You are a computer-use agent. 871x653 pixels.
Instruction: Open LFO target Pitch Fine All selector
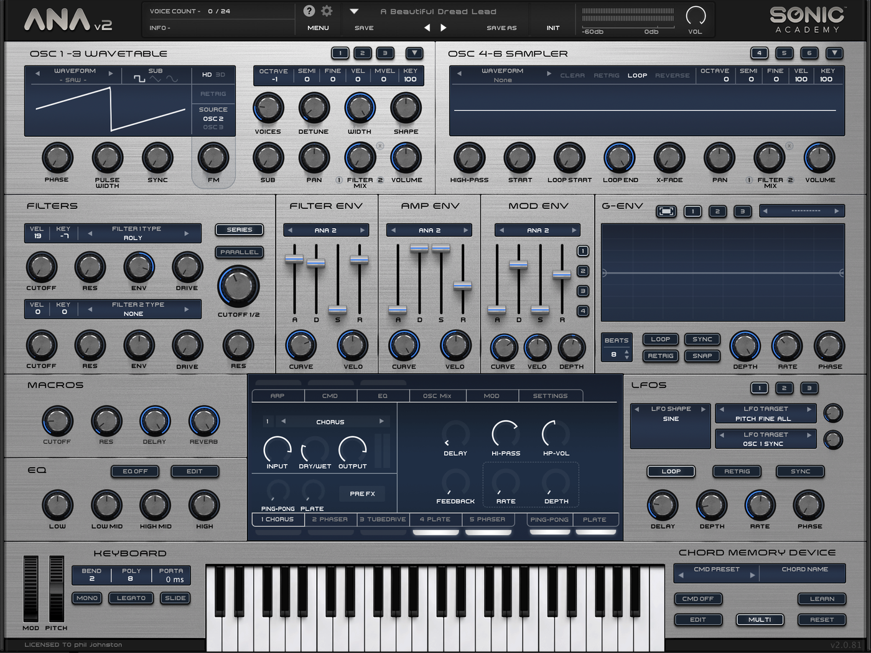(766, 414)
